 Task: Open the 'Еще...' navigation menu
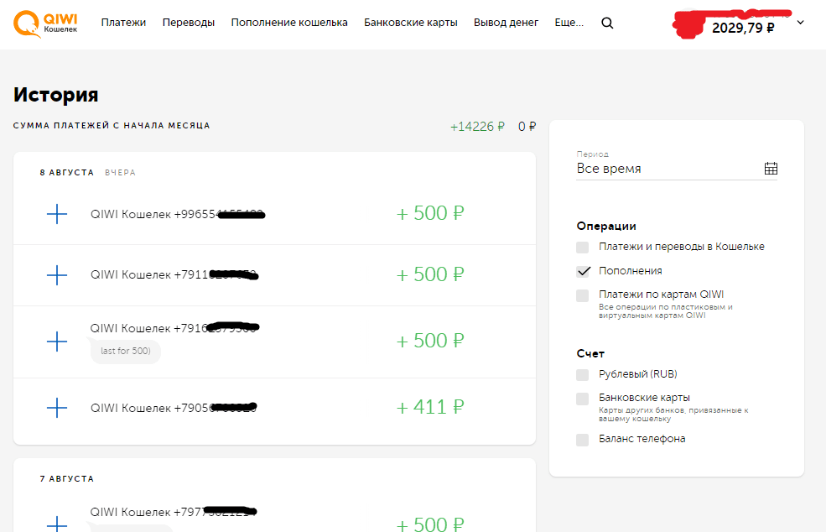[x=569, y=23]
